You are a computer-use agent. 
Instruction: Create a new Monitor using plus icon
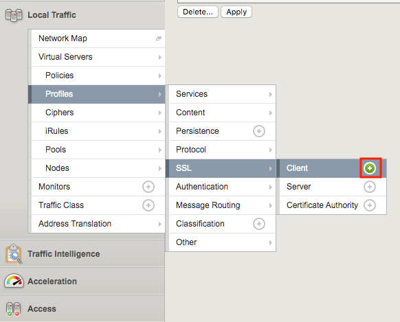click(148, 187)
